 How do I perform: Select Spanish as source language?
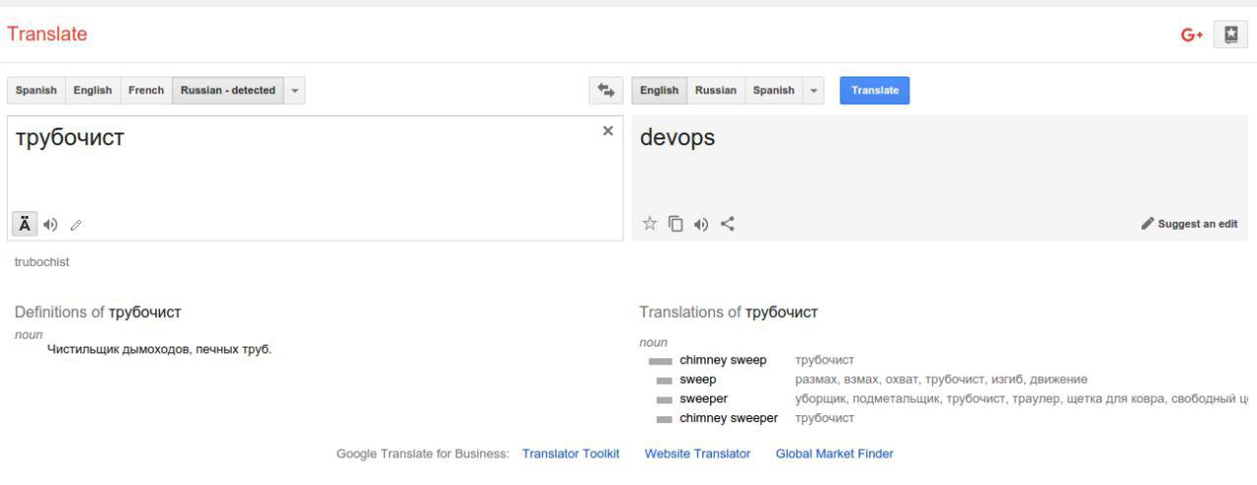pyautogui.click(x=36, y=90)
